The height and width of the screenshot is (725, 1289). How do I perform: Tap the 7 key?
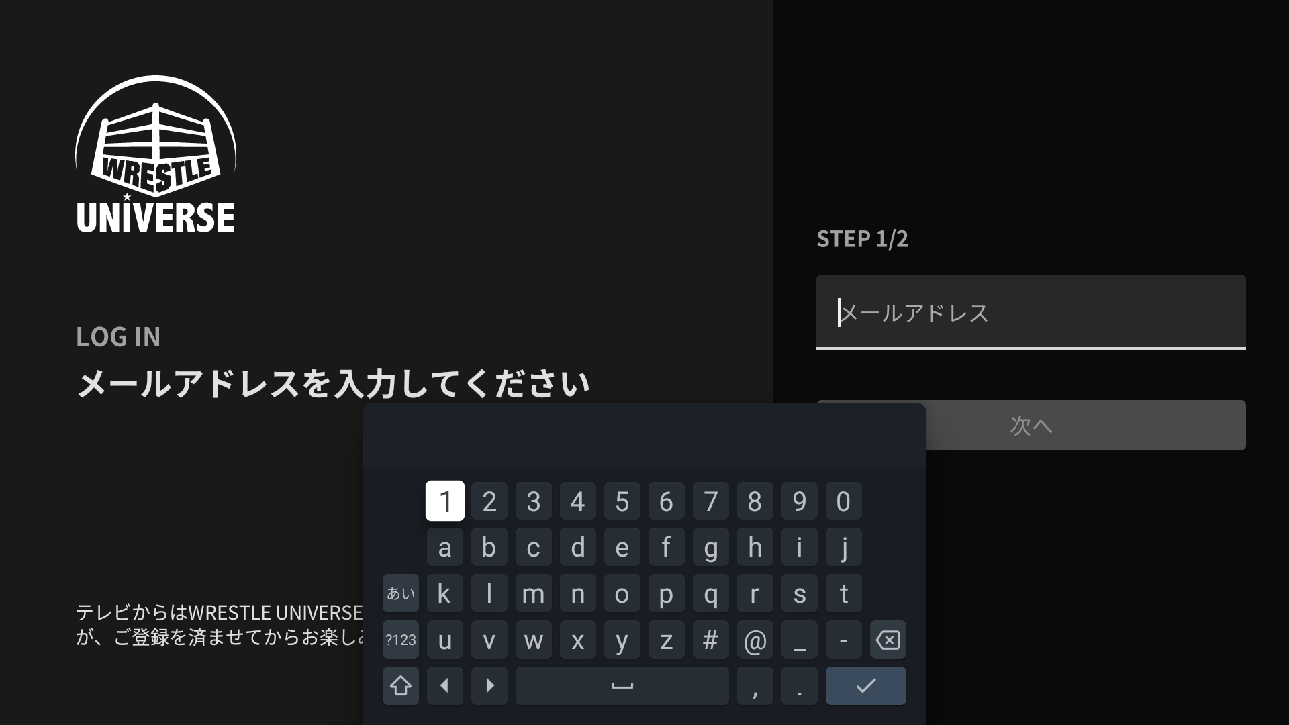click(710, 501)
